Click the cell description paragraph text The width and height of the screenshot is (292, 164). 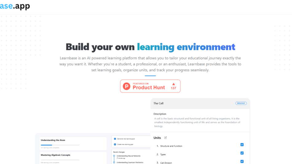point(197,122)
